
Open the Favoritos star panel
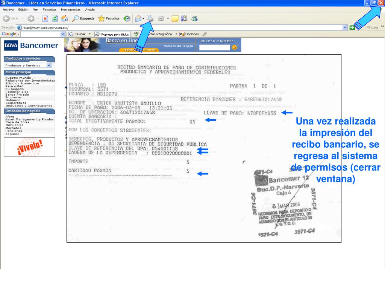pyautogui.click(x=109, y=18)
